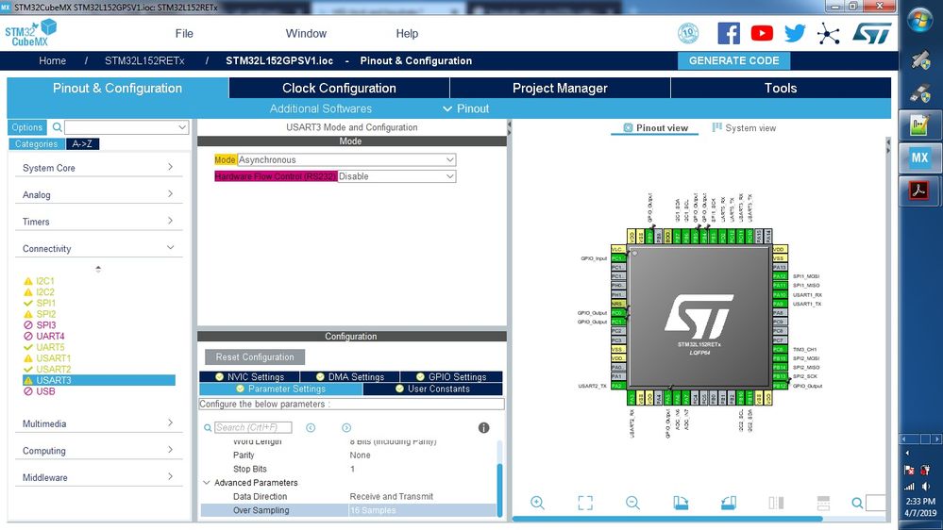The height and width of the screenshot is (530, 943).
Task: Toggle the horizontal split view icon
Action: pos(823,503)
